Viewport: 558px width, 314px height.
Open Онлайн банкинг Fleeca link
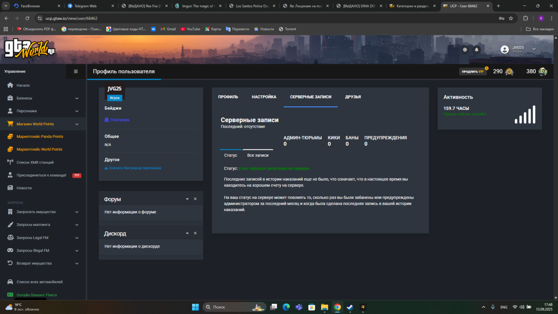37,295
